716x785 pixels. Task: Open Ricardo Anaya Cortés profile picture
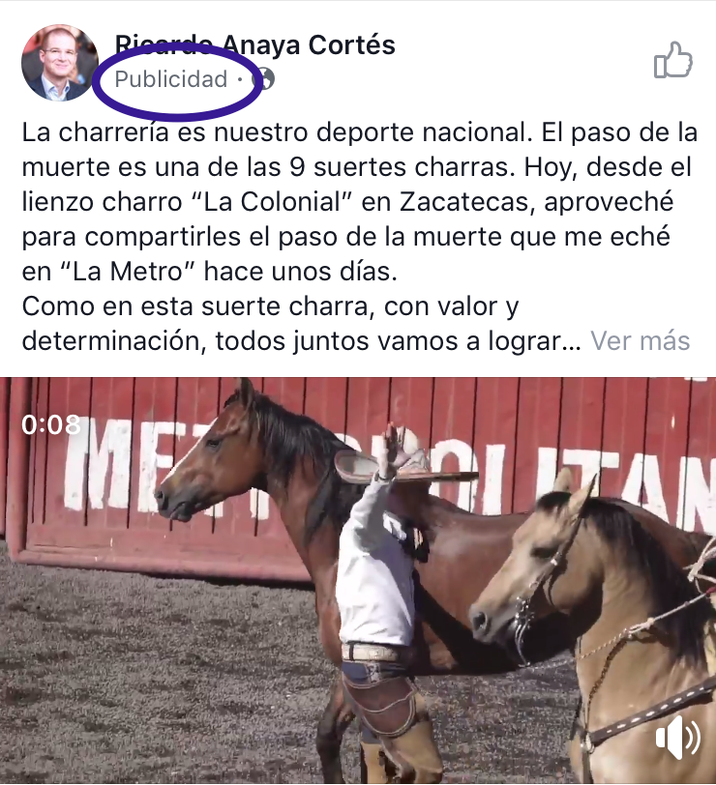coord(60,63)
